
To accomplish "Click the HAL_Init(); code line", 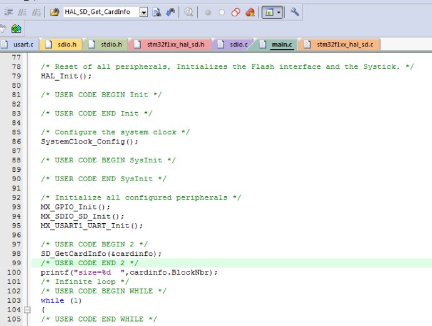I will (x=66, y=76).
